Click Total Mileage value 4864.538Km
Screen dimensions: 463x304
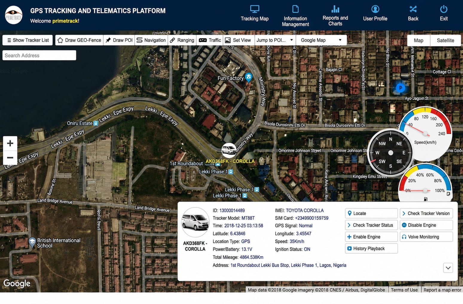251,257
